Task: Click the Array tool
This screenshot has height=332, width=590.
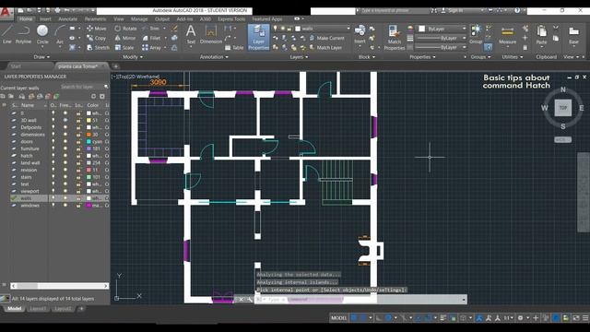Action: tap(151, 48)
